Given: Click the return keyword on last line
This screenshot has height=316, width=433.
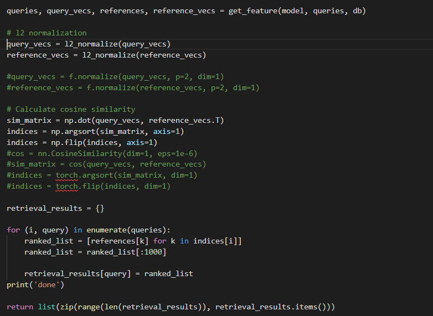Looking at the screenshot, I should tap(20, 307).
